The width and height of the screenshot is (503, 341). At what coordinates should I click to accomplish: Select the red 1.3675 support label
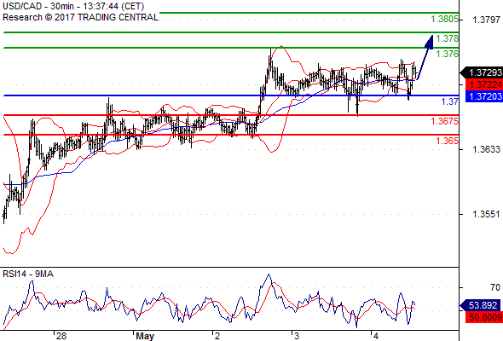point(445,121)
